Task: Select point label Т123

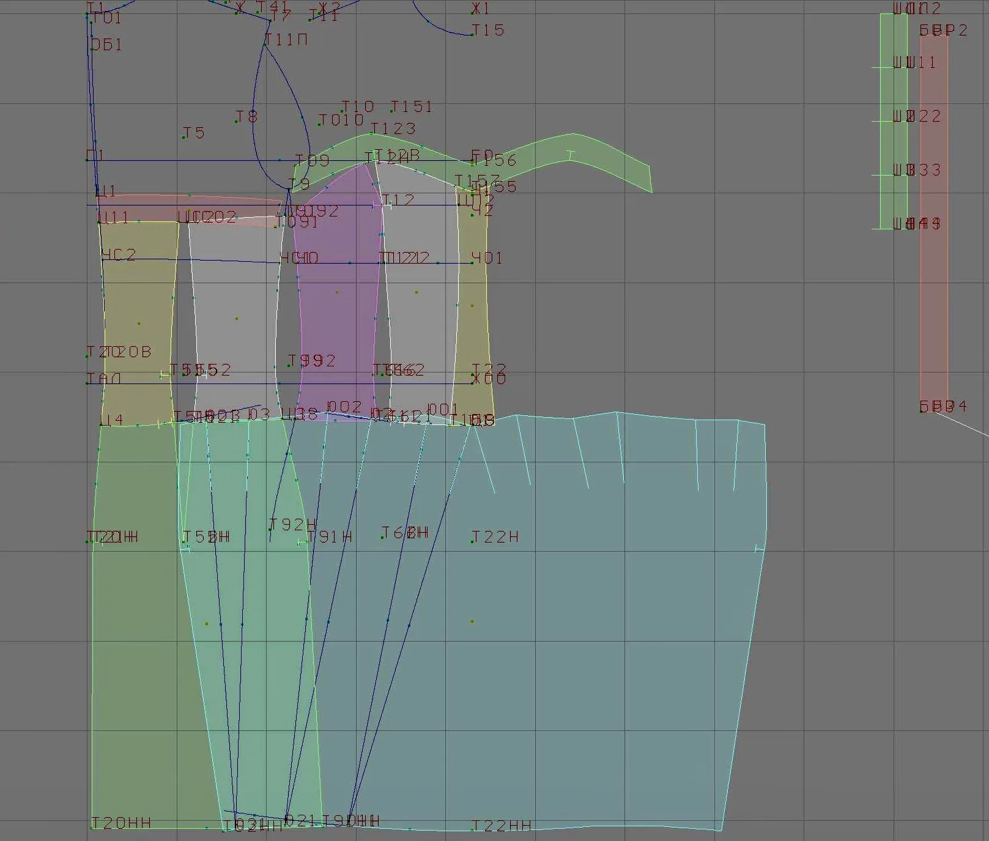Action: [x=394, y=128]
